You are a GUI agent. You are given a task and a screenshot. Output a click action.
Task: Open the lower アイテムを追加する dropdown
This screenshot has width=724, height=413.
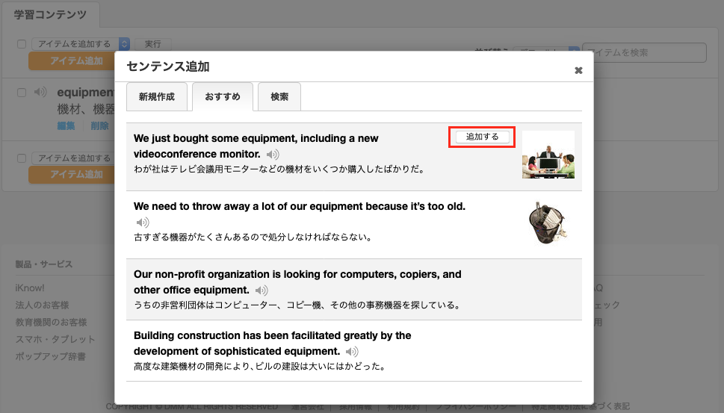coord(73,158)
